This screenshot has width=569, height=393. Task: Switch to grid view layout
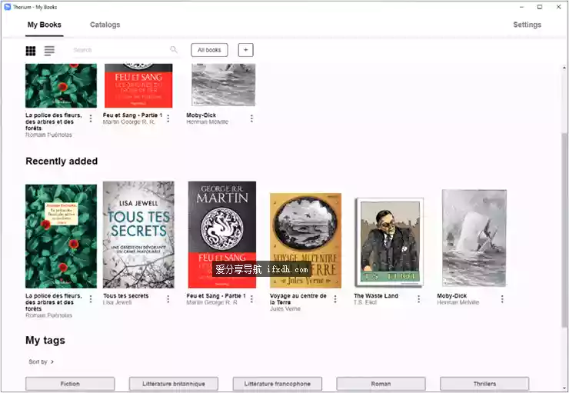[31, 51]
